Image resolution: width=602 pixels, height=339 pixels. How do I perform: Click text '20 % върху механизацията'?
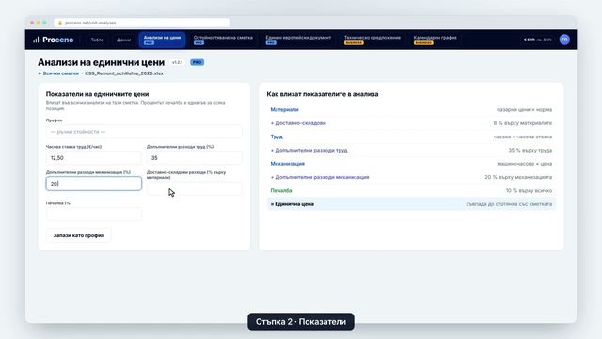[518, 177]
